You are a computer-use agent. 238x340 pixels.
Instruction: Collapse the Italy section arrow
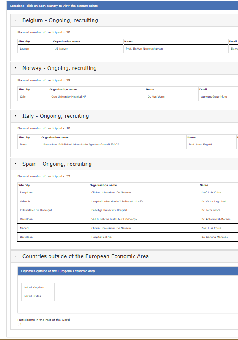click(16, 116)
